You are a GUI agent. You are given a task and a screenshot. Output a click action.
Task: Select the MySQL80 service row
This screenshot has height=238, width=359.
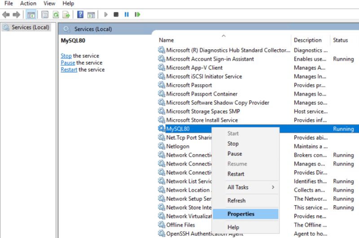click(258, 129)
